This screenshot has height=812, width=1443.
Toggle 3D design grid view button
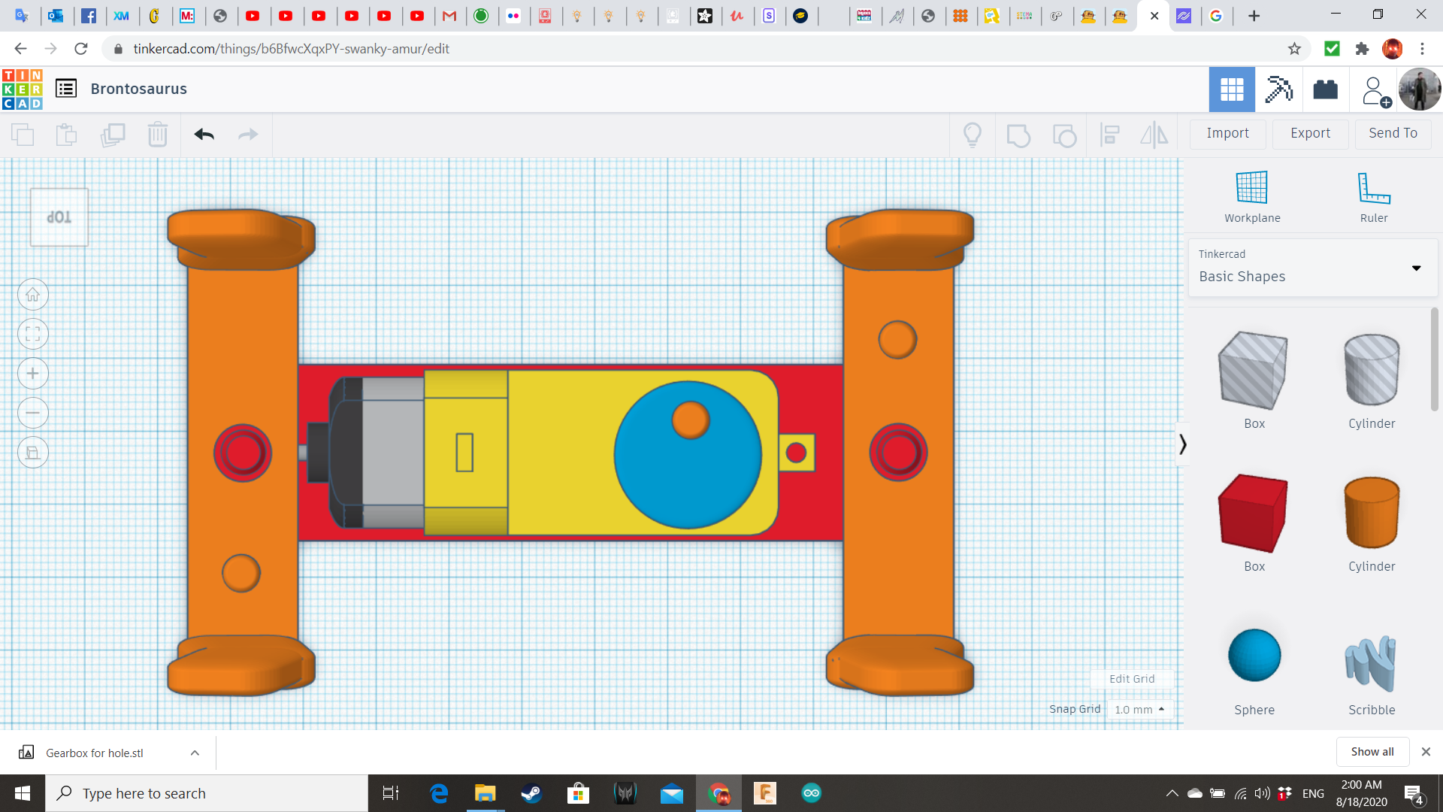1231,89
